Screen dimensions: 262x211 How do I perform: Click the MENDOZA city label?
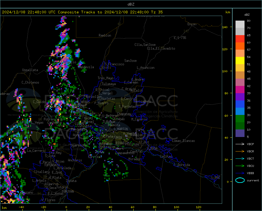[x=78, y=106]
